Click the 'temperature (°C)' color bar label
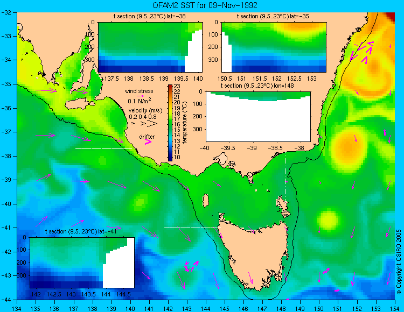Screen dimensions: 404x312 click(184, 123)
